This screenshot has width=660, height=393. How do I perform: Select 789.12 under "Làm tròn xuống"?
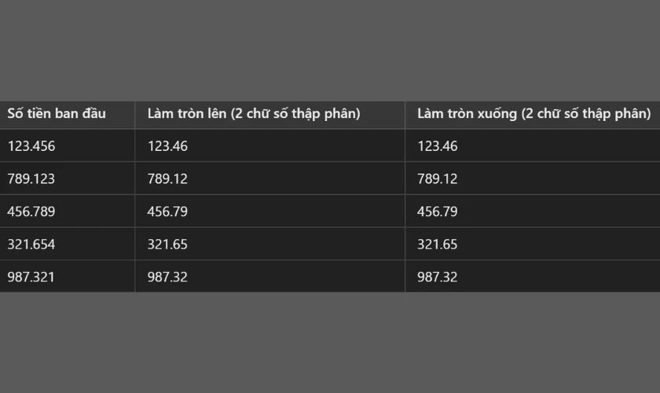tap(438, 179)
